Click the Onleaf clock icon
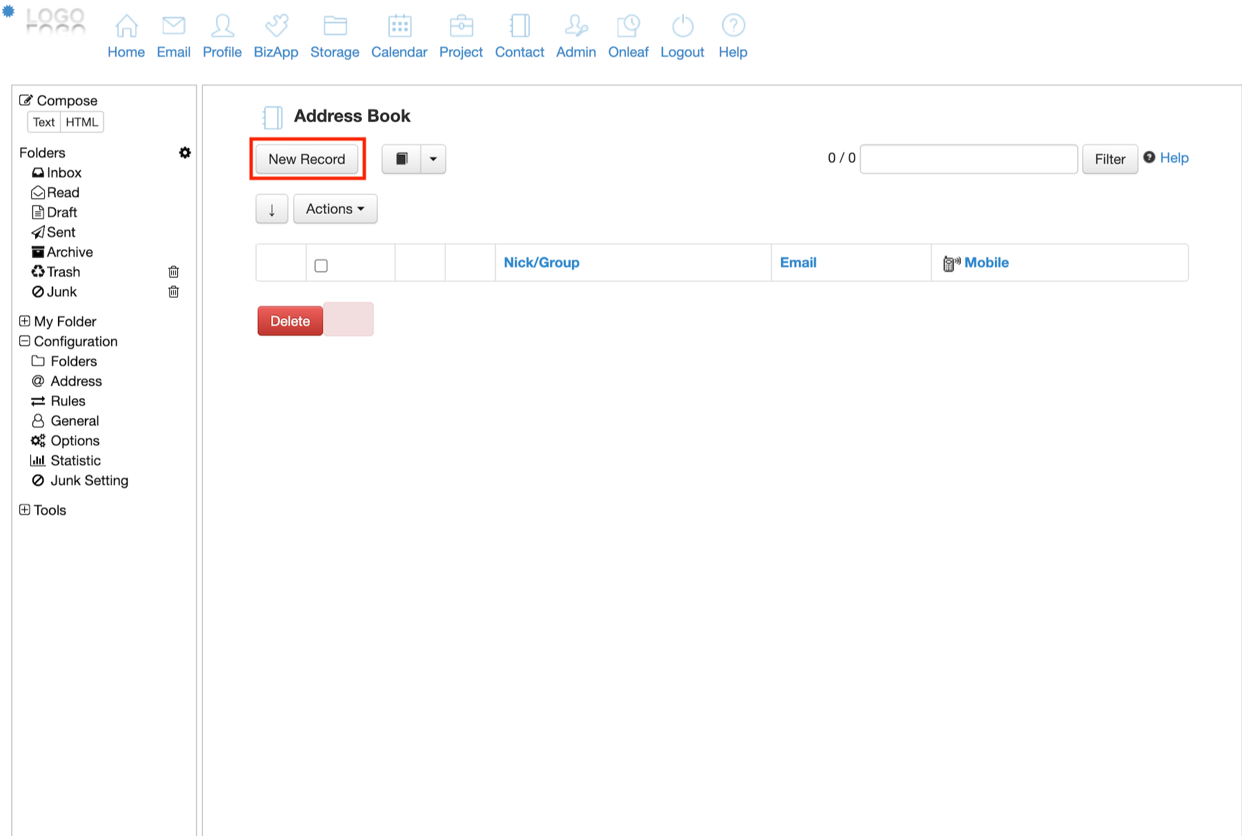Screen dimensions: 1242x836 coord(628,26)
